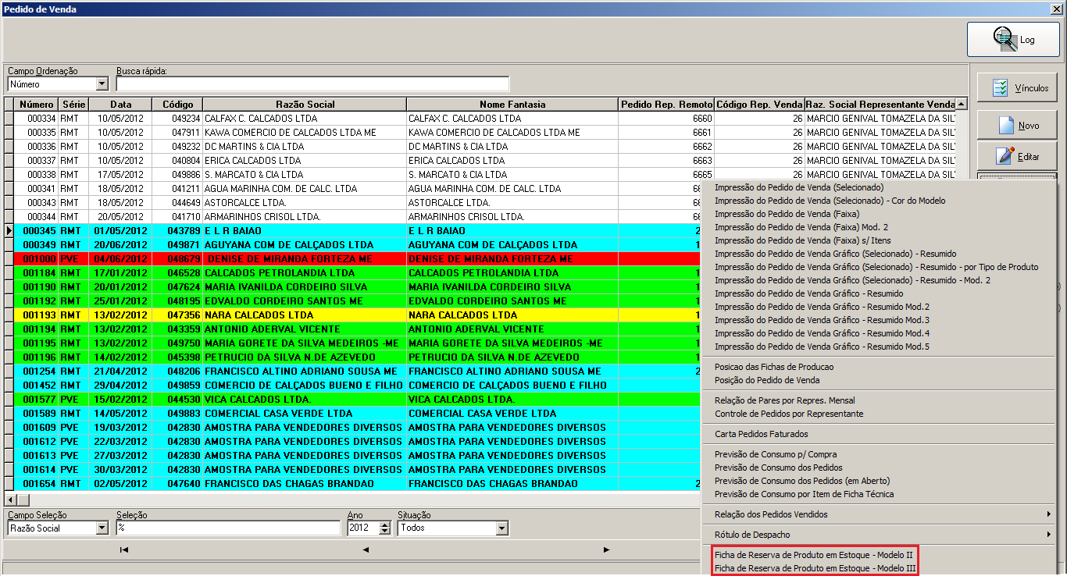Image resolution: width=1067 pixels, height=576 pixels.
Task: Go to first record navigation arrow
Action: (124, 549)
